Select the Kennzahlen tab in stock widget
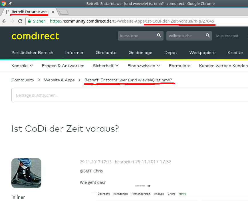 pos(120,194)
